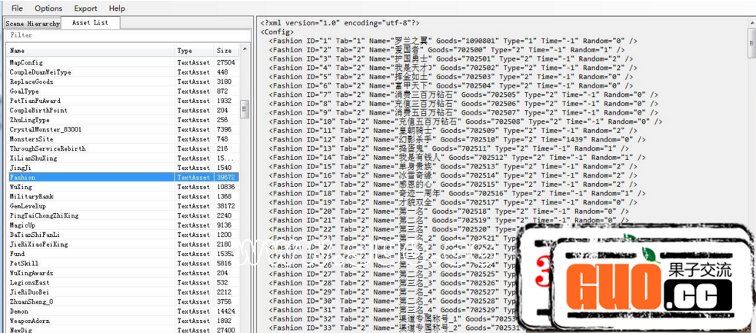Open the Options menu

pos(48,8)
